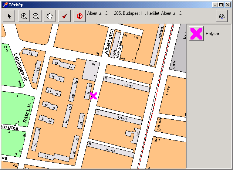Click the Albert utca street label

click(x=109, y=42)
